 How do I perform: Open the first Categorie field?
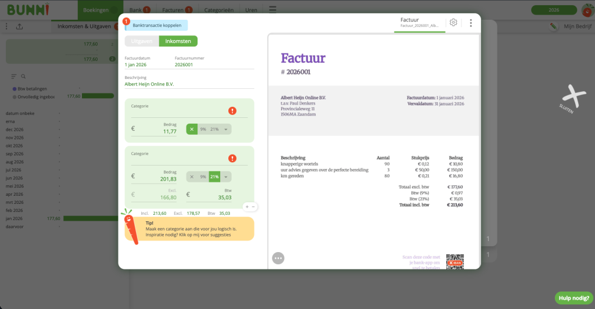[x=189, y=110]
